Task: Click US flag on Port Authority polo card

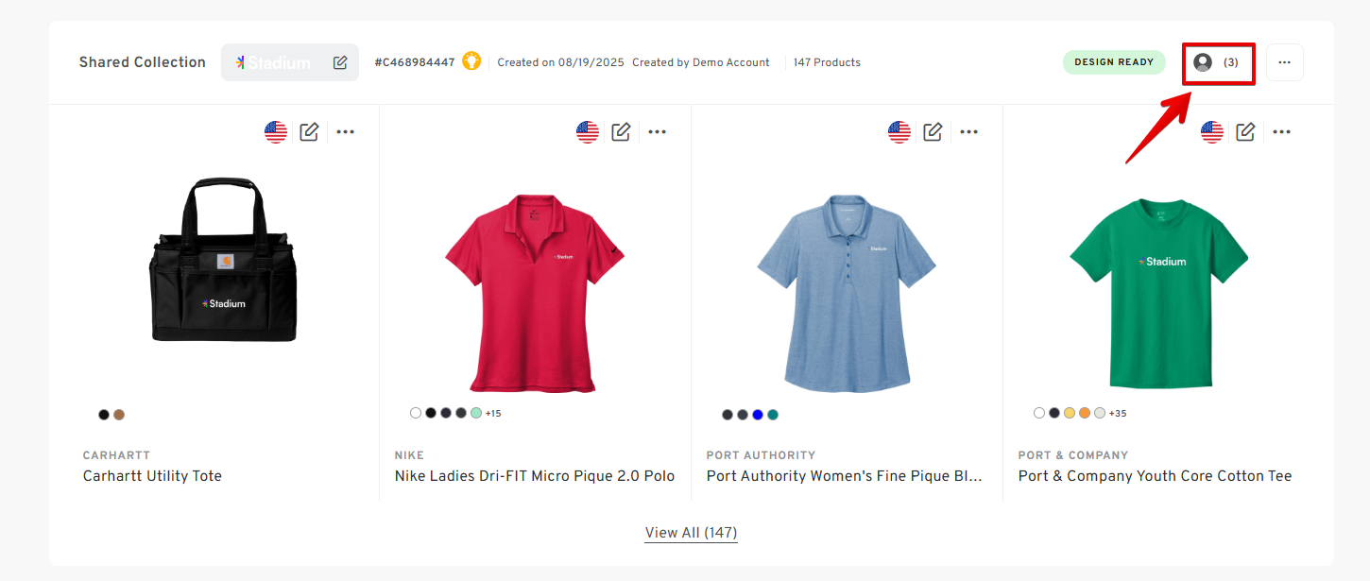Action: 899,132
